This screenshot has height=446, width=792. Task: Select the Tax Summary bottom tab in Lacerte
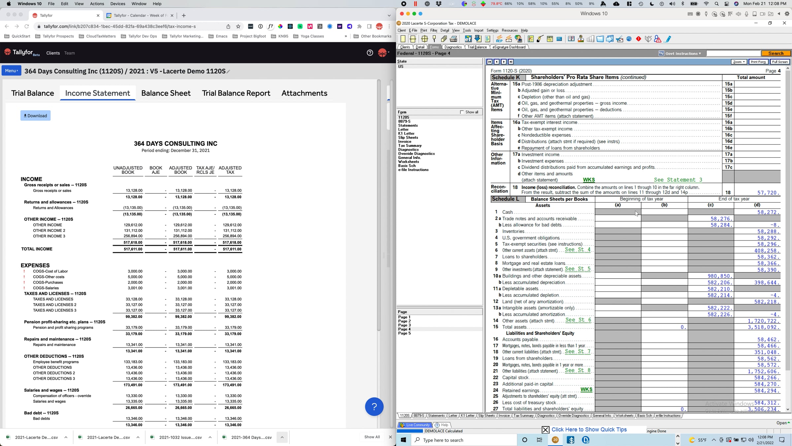point(523,416)
